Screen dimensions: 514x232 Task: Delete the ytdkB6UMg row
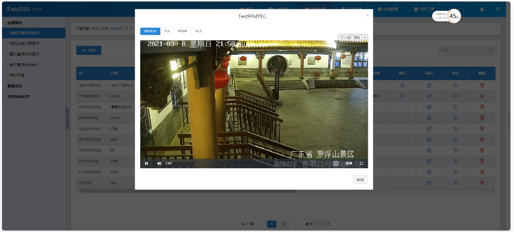coord(482,118)
